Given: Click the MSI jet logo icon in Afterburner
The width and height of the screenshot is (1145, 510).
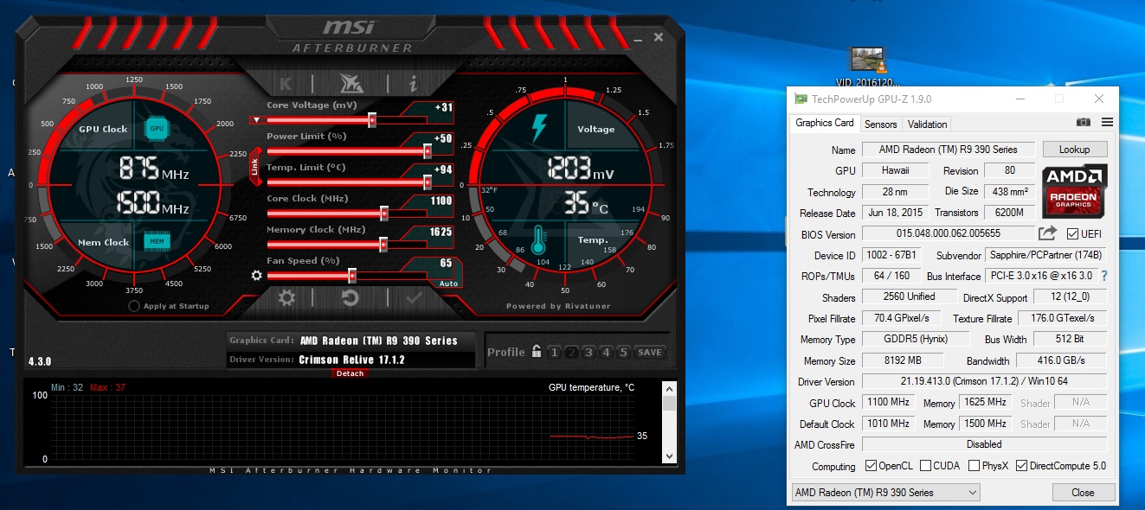Looking at the screenshot, I should coord(351,83).
